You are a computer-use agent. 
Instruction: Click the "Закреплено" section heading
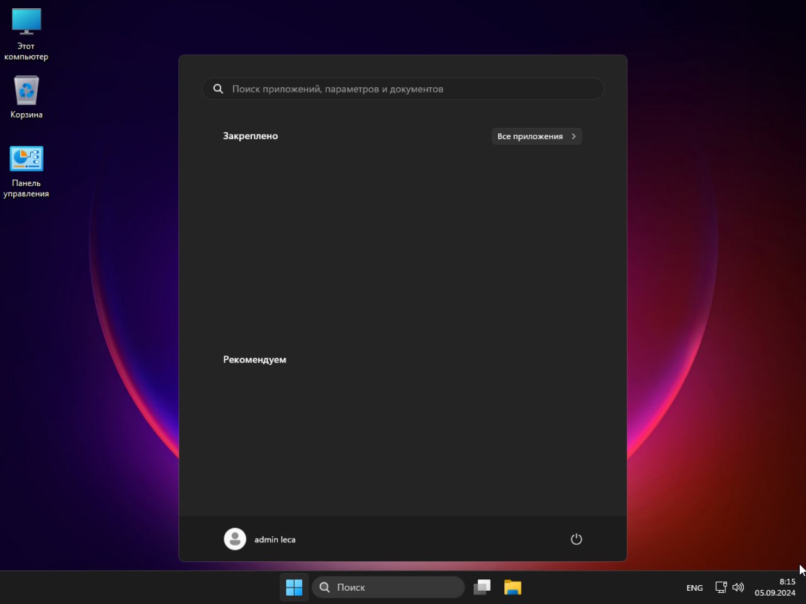pos(250,136)
